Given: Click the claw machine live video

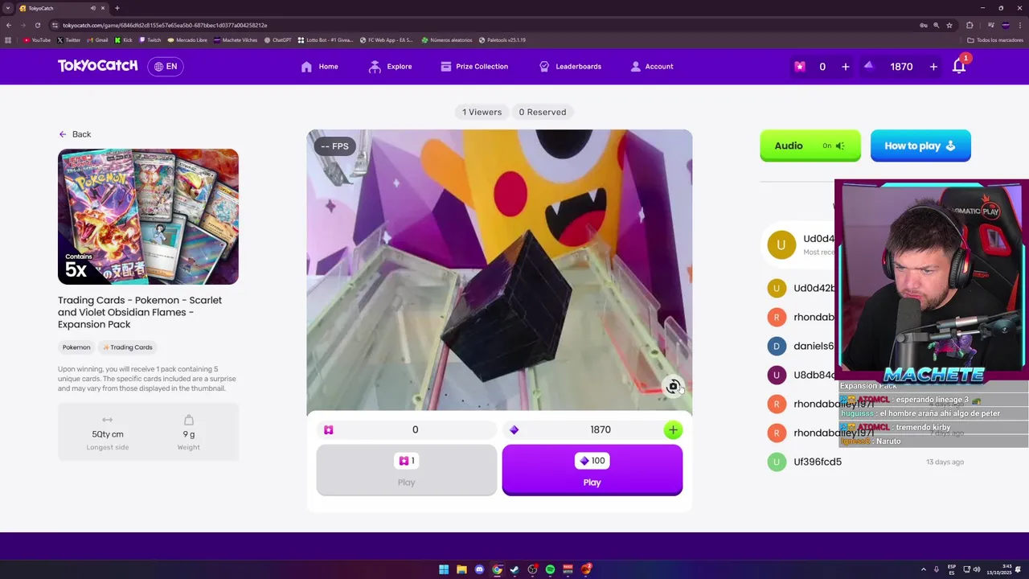Looking at the screenshot, I should (499, 270).
